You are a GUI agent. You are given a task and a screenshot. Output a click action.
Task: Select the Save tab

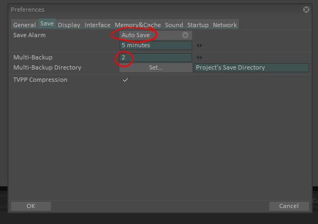click(x=47, y=24)
